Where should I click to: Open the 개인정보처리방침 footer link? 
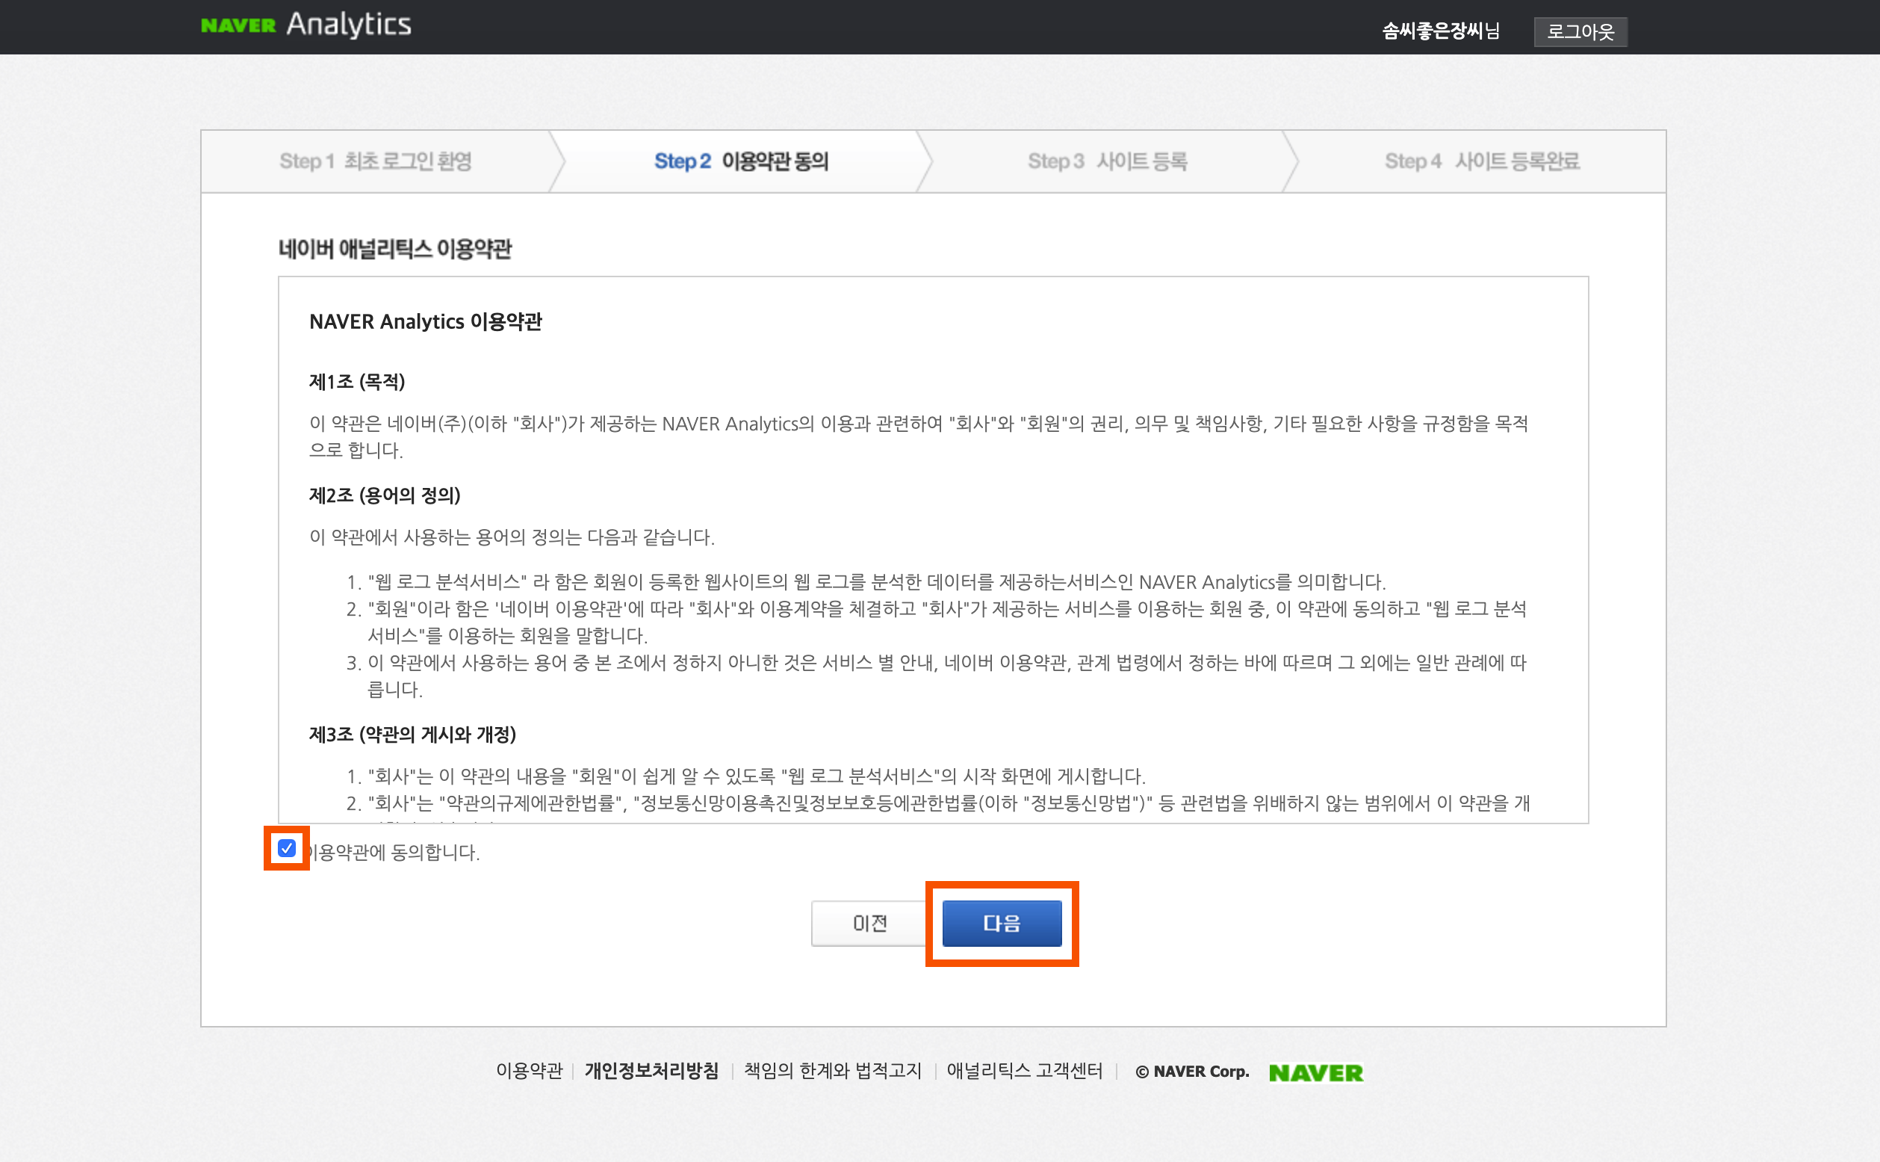[651, 1071]
